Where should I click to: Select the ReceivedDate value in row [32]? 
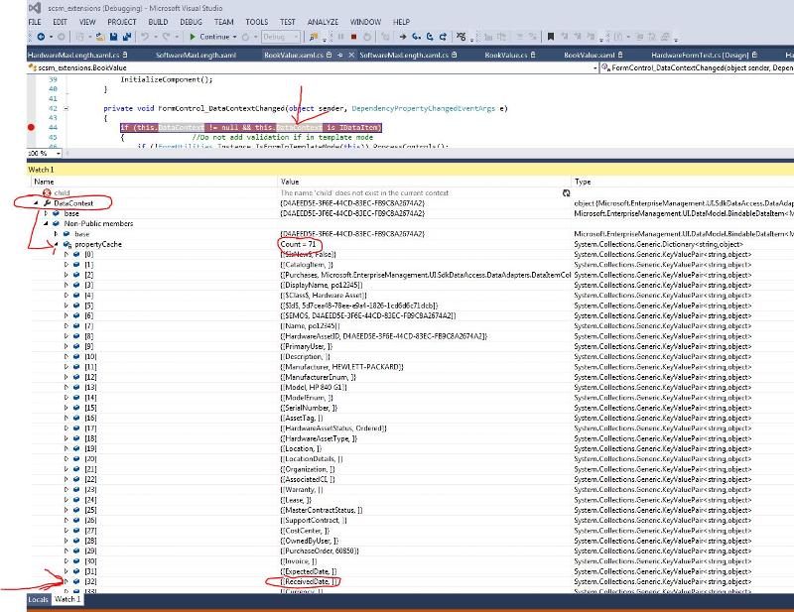tap(311, 581)
